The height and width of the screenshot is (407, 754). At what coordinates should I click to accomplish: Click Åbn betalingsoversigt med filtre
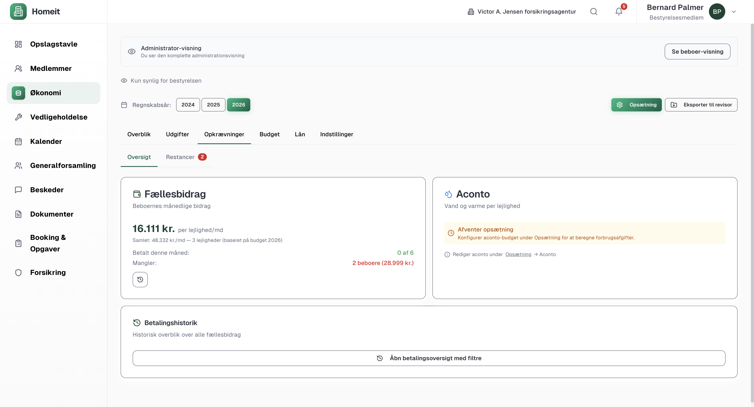(x=429, y=358)
